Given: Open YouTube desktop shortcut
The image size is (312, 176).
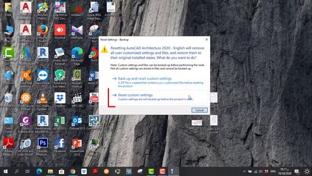Looking at the screenshot, I should (x=94, y=100).
